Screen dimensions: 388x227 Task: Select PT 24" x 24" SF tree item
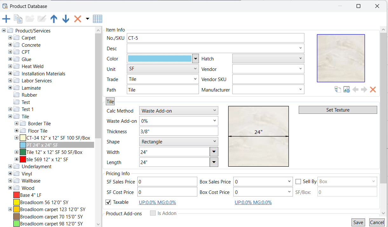click(x=42, y=145)
